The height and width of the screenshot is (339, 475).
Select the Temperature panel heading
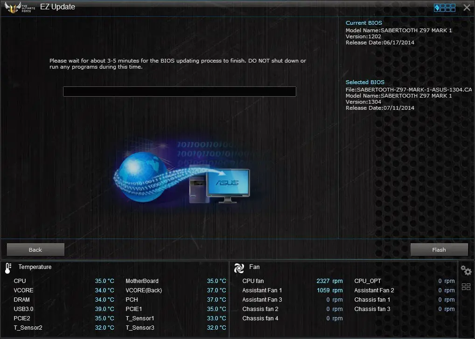(35, 267)
